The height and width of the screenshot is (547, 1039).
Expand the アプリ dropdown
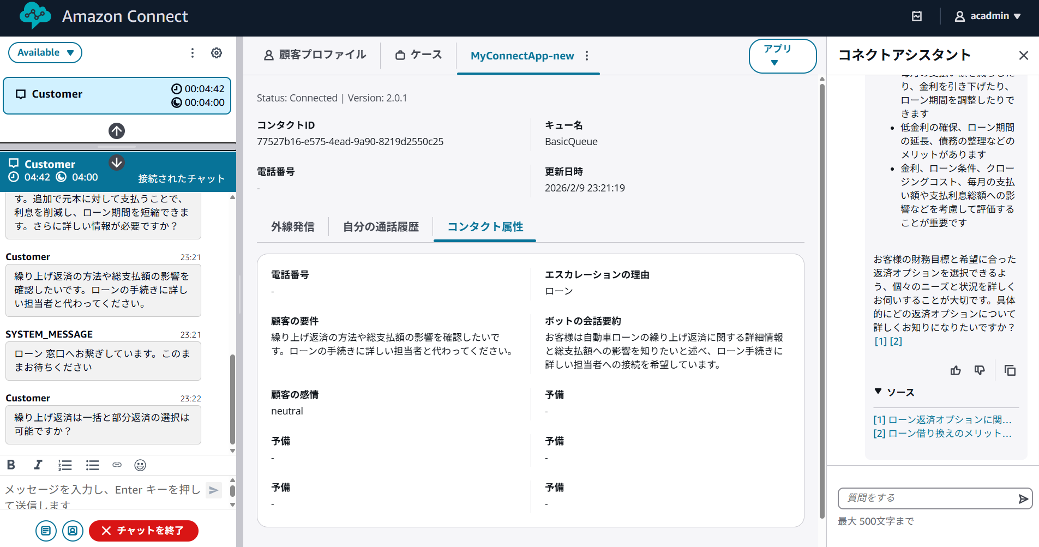point(782,56)
